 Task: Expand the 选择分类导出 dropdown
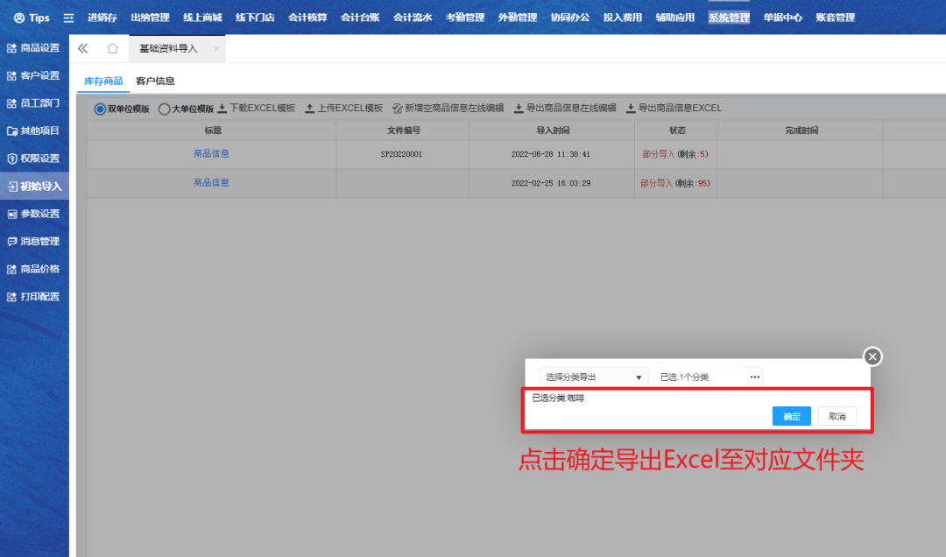593,377
